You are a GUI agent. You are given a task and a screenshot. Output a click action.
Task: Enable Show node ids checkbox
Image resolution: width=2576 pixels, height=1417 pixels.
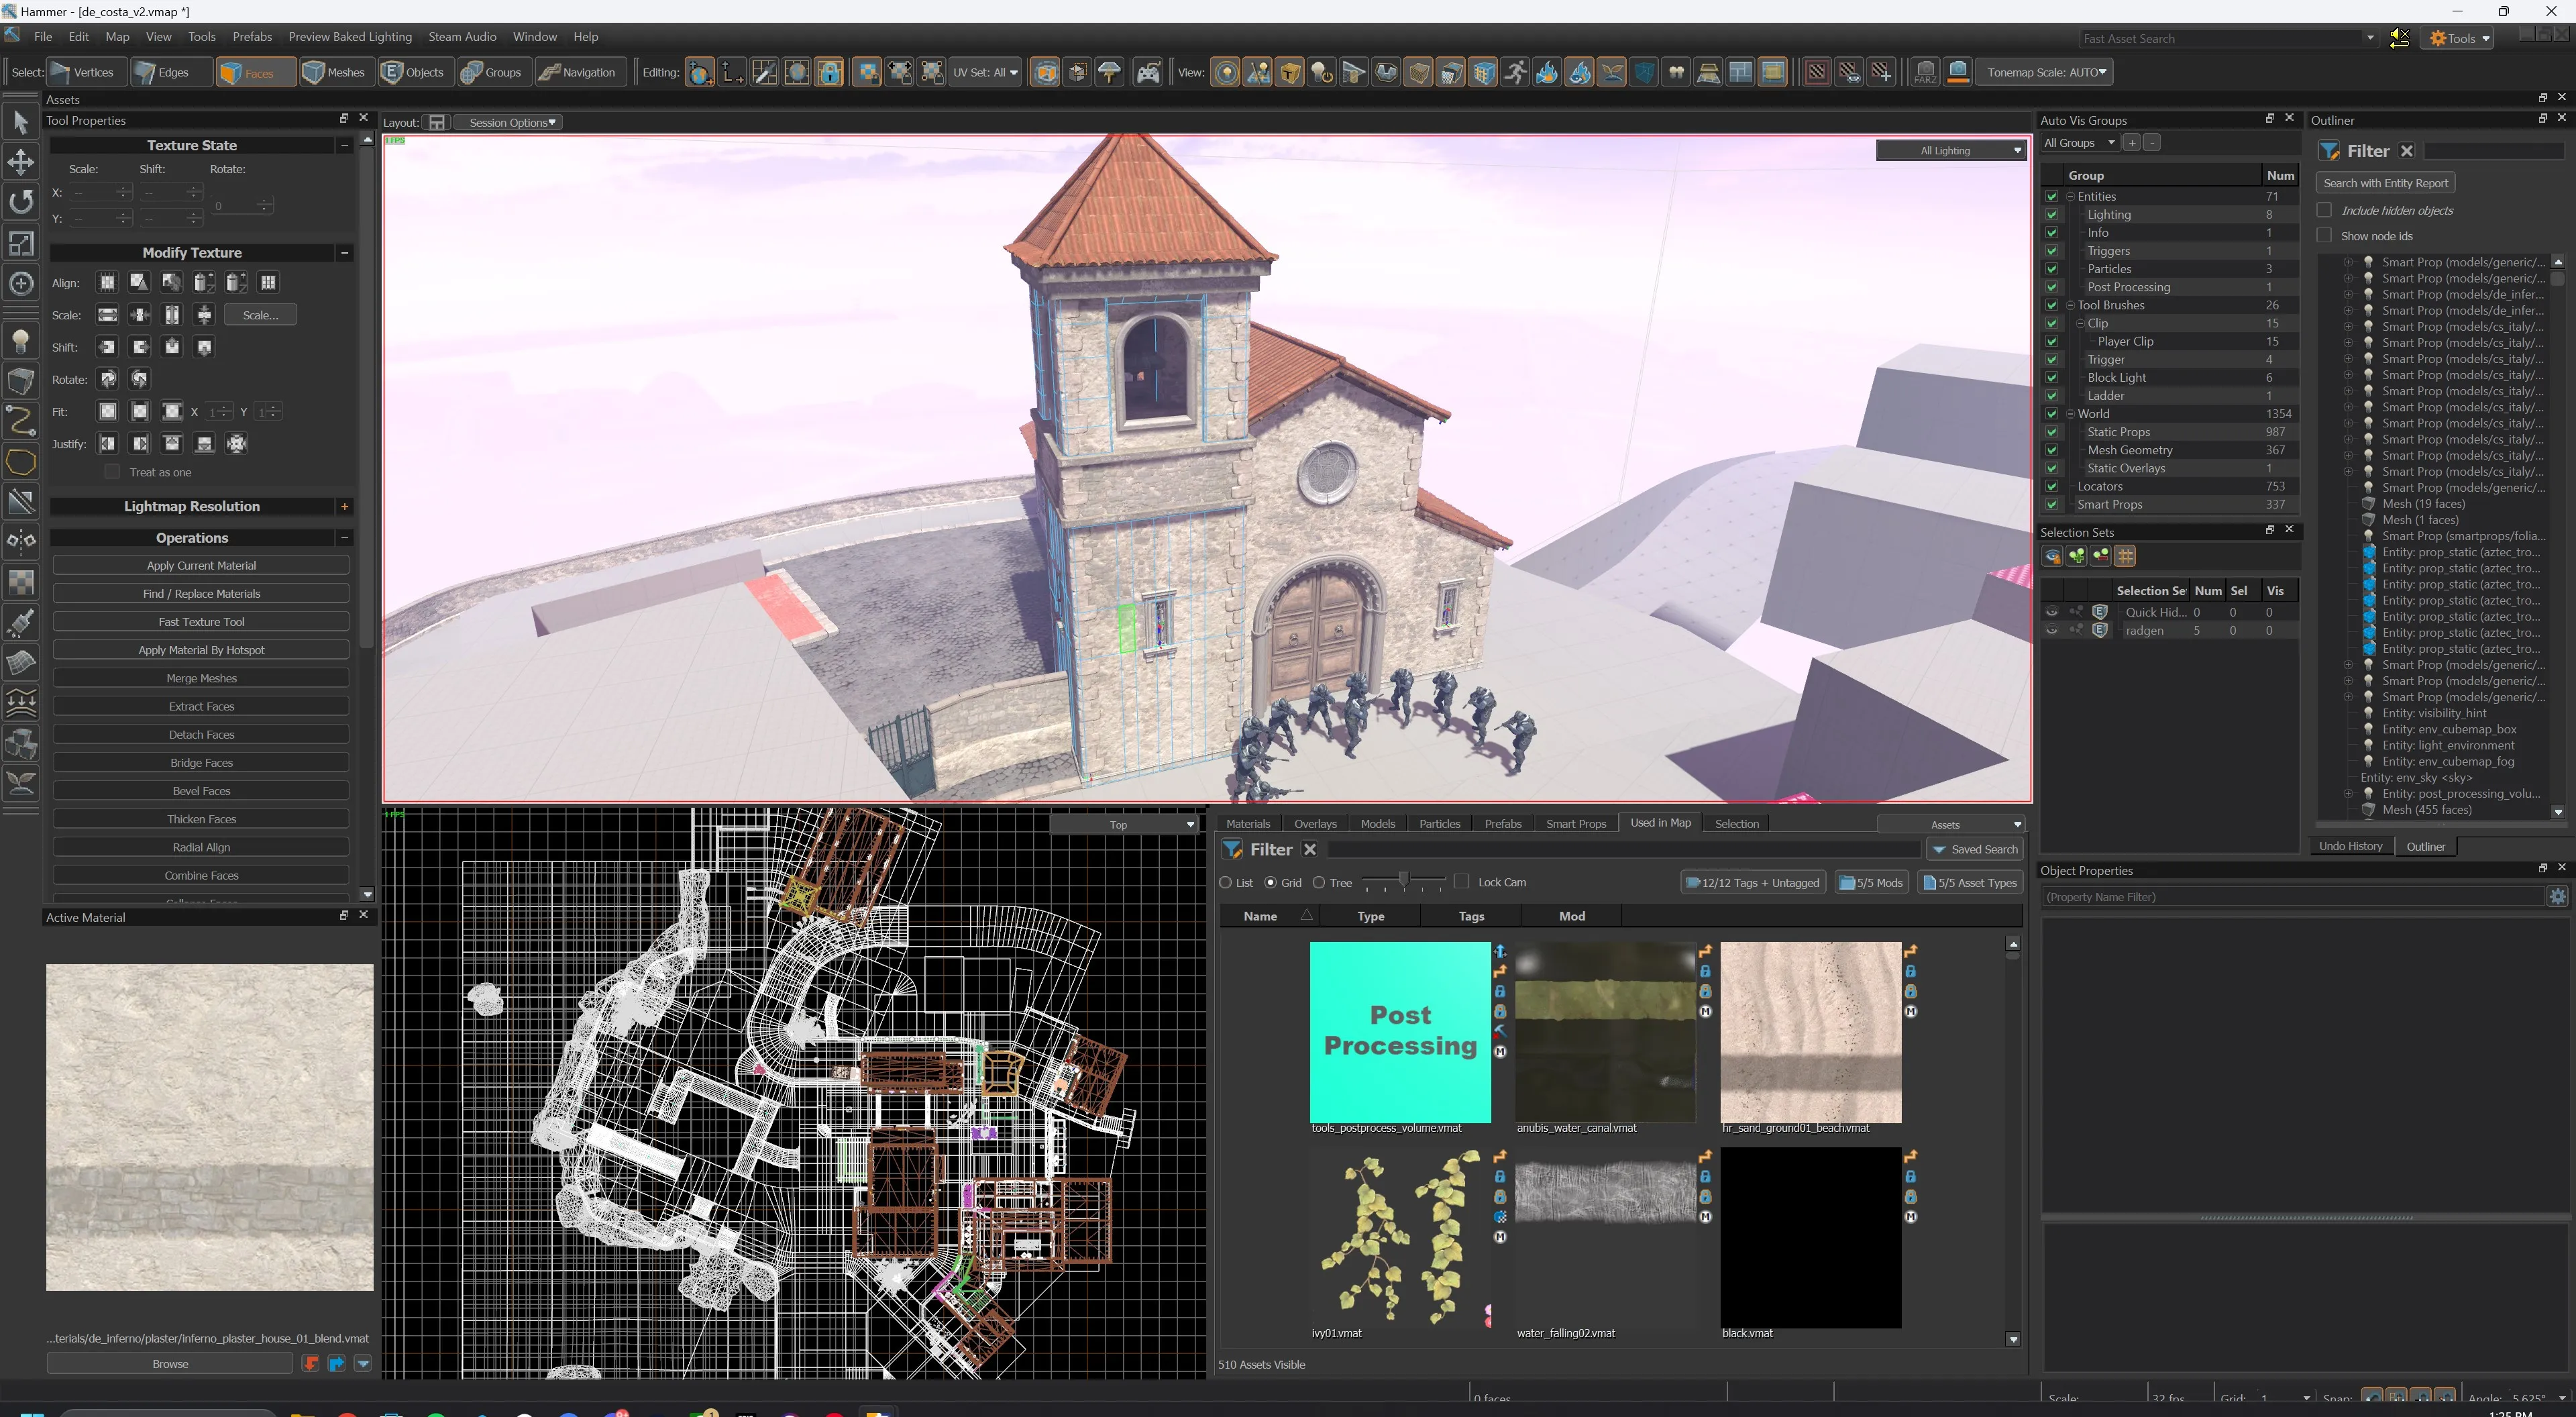coord(2324,235)
